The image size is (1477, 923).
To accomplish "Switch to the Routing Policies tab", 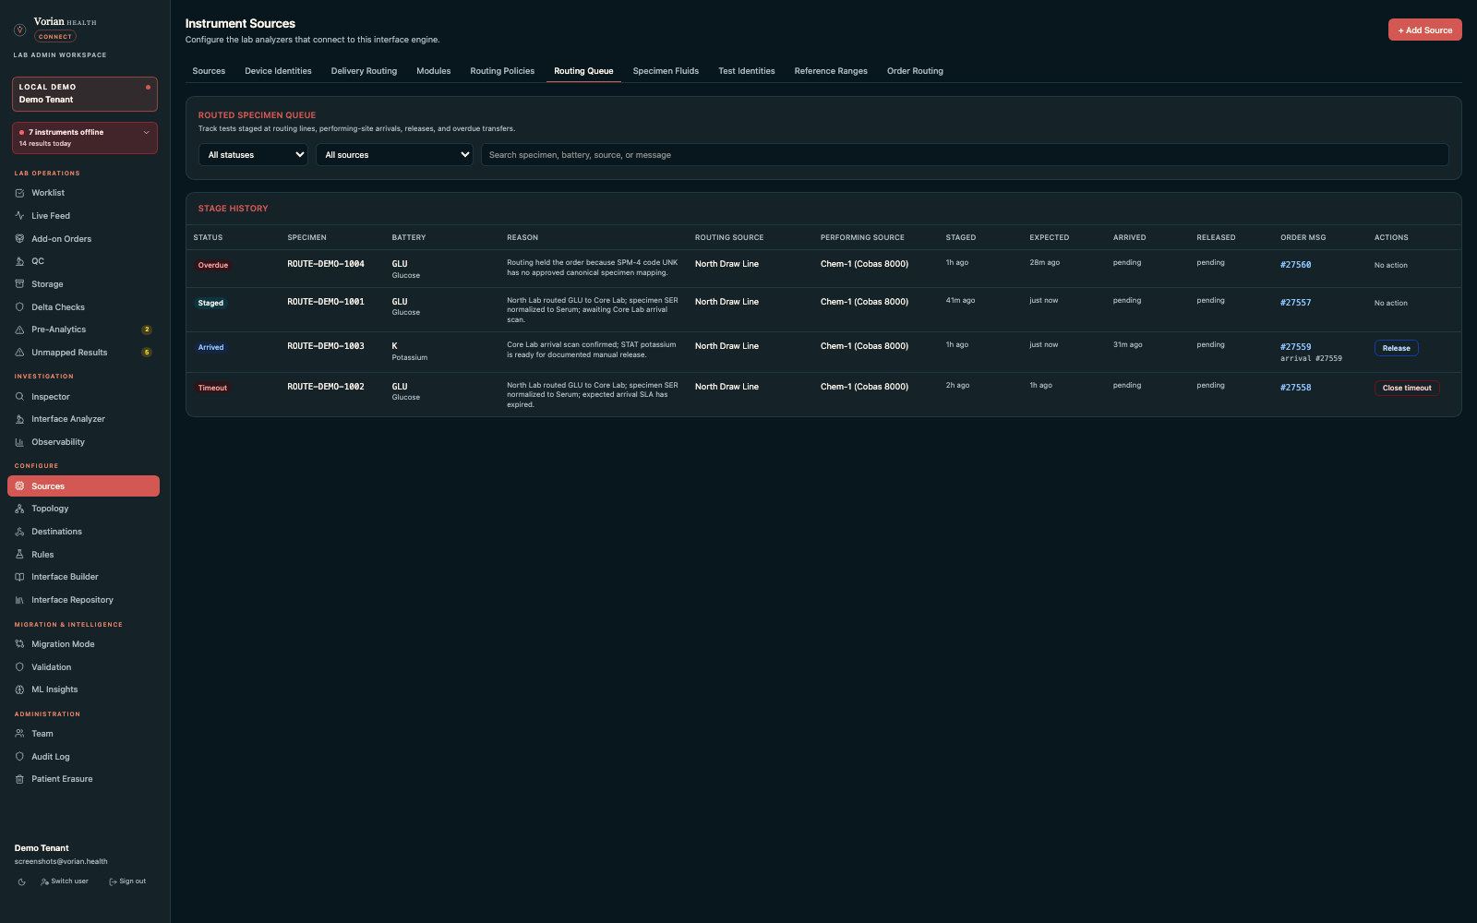I will tap(502, 71).
